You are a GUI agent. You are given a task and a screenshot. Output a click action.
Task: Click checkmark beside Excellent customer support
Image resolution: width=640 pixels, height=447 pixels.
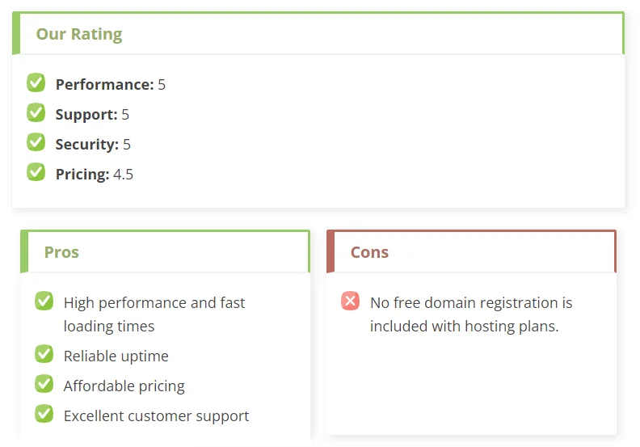click(x=44, y=414)
